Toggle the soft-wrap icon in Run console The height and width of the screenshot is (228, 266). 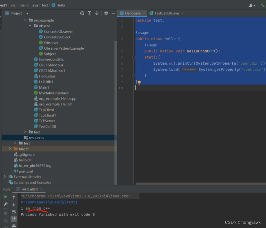click(x=14, y=212)
